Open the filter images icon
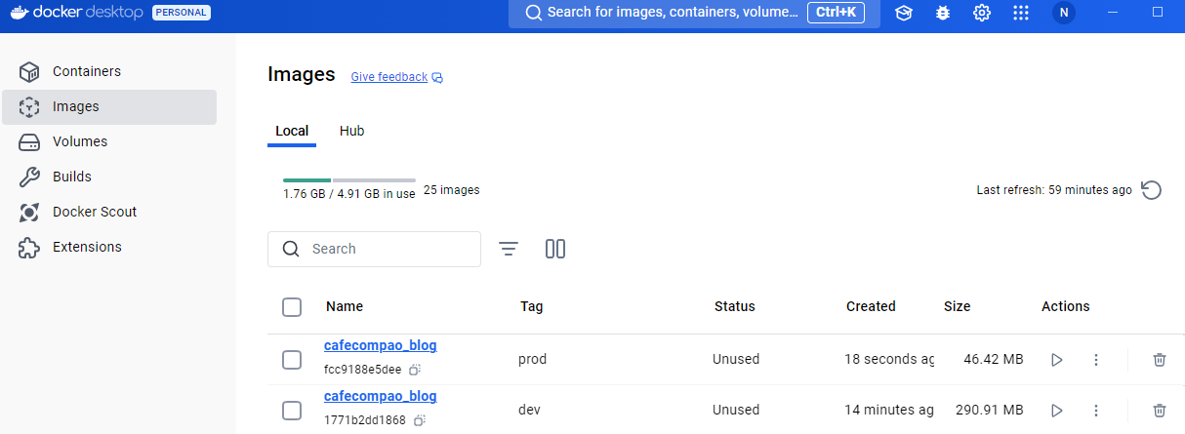The image size is (1185, 434). (x=509, y=249)
